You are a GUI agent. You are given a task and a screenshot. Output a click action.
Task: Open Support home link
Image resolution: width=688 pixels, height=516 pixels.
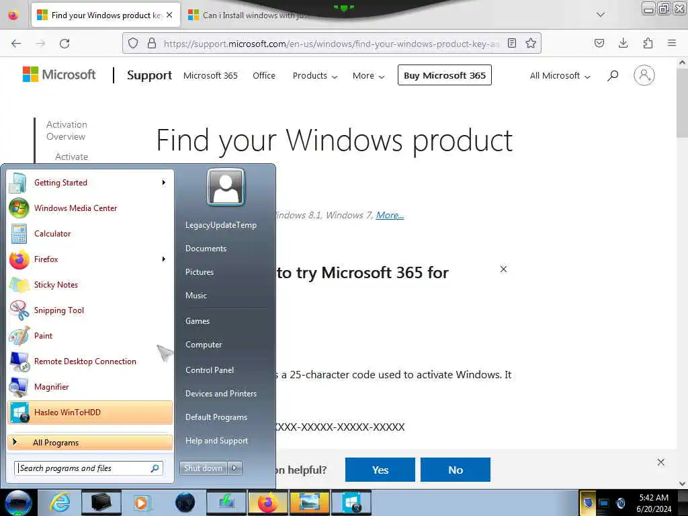pos(150,75)
